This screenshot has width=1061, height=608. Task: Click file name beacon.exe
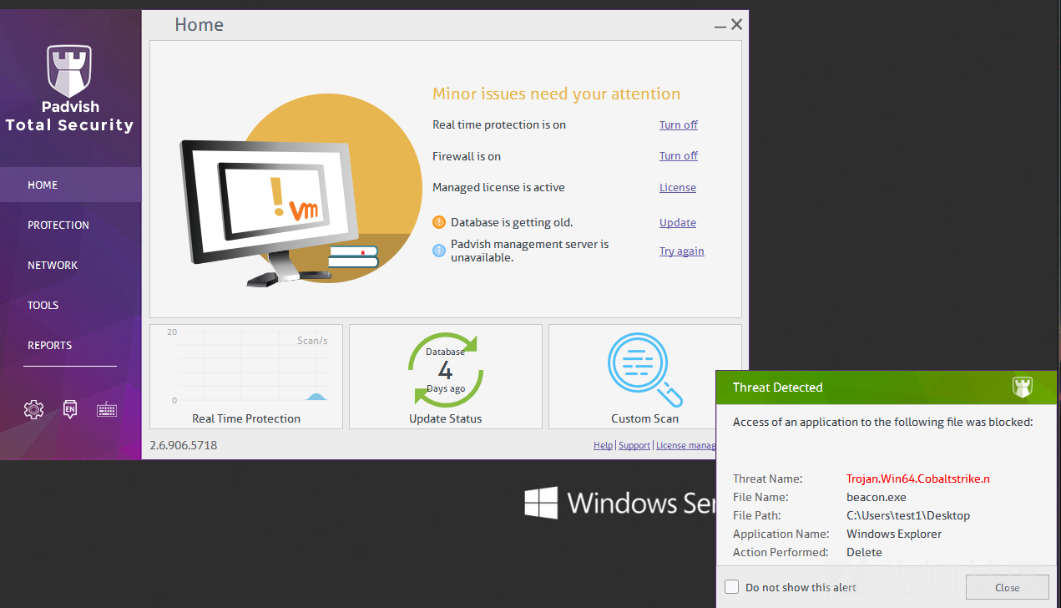point(876,497)
